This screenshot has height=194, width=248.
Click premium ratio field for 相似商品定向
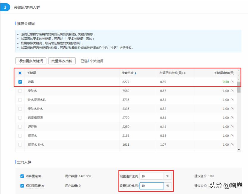[152, 186]
